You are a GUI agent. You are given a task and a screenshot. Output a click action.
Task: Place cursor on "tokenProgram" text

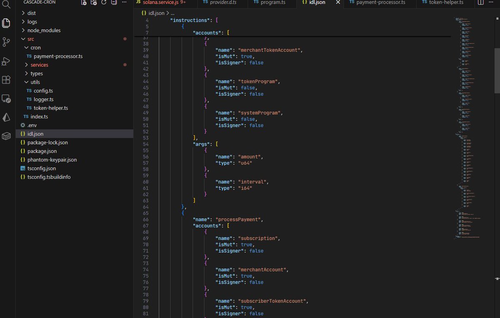pyautogui.click(x=257, y=81)
